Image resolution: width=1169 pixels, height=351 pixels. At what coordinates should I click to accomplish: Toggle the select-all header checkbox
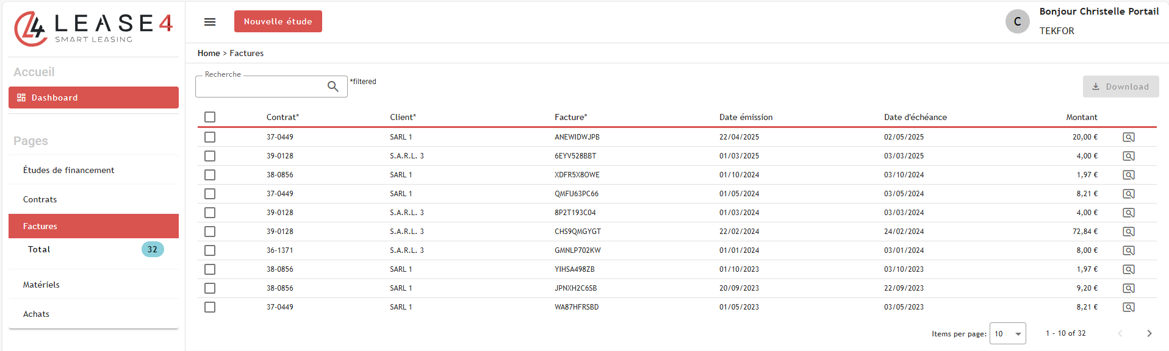tap(210, 117)
